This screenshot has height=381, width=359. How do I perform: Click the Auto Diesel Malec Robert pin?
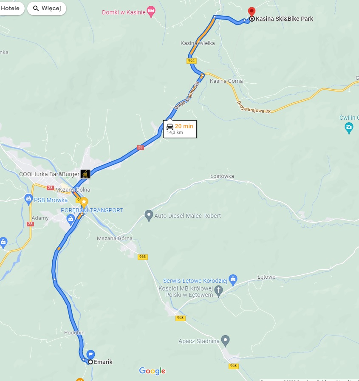149,215
